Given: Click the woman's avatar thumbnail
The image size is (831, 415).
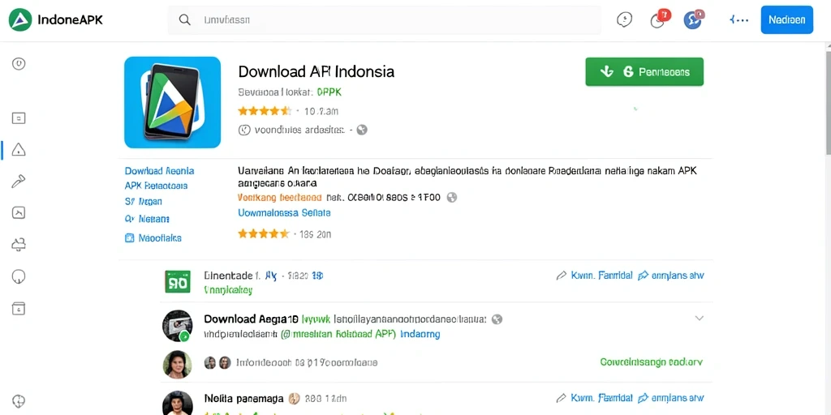Looking at the screenshot, I should 177,365.
